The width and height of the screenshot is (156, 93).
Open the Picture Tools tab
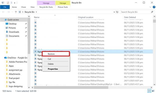click(63, 7)
